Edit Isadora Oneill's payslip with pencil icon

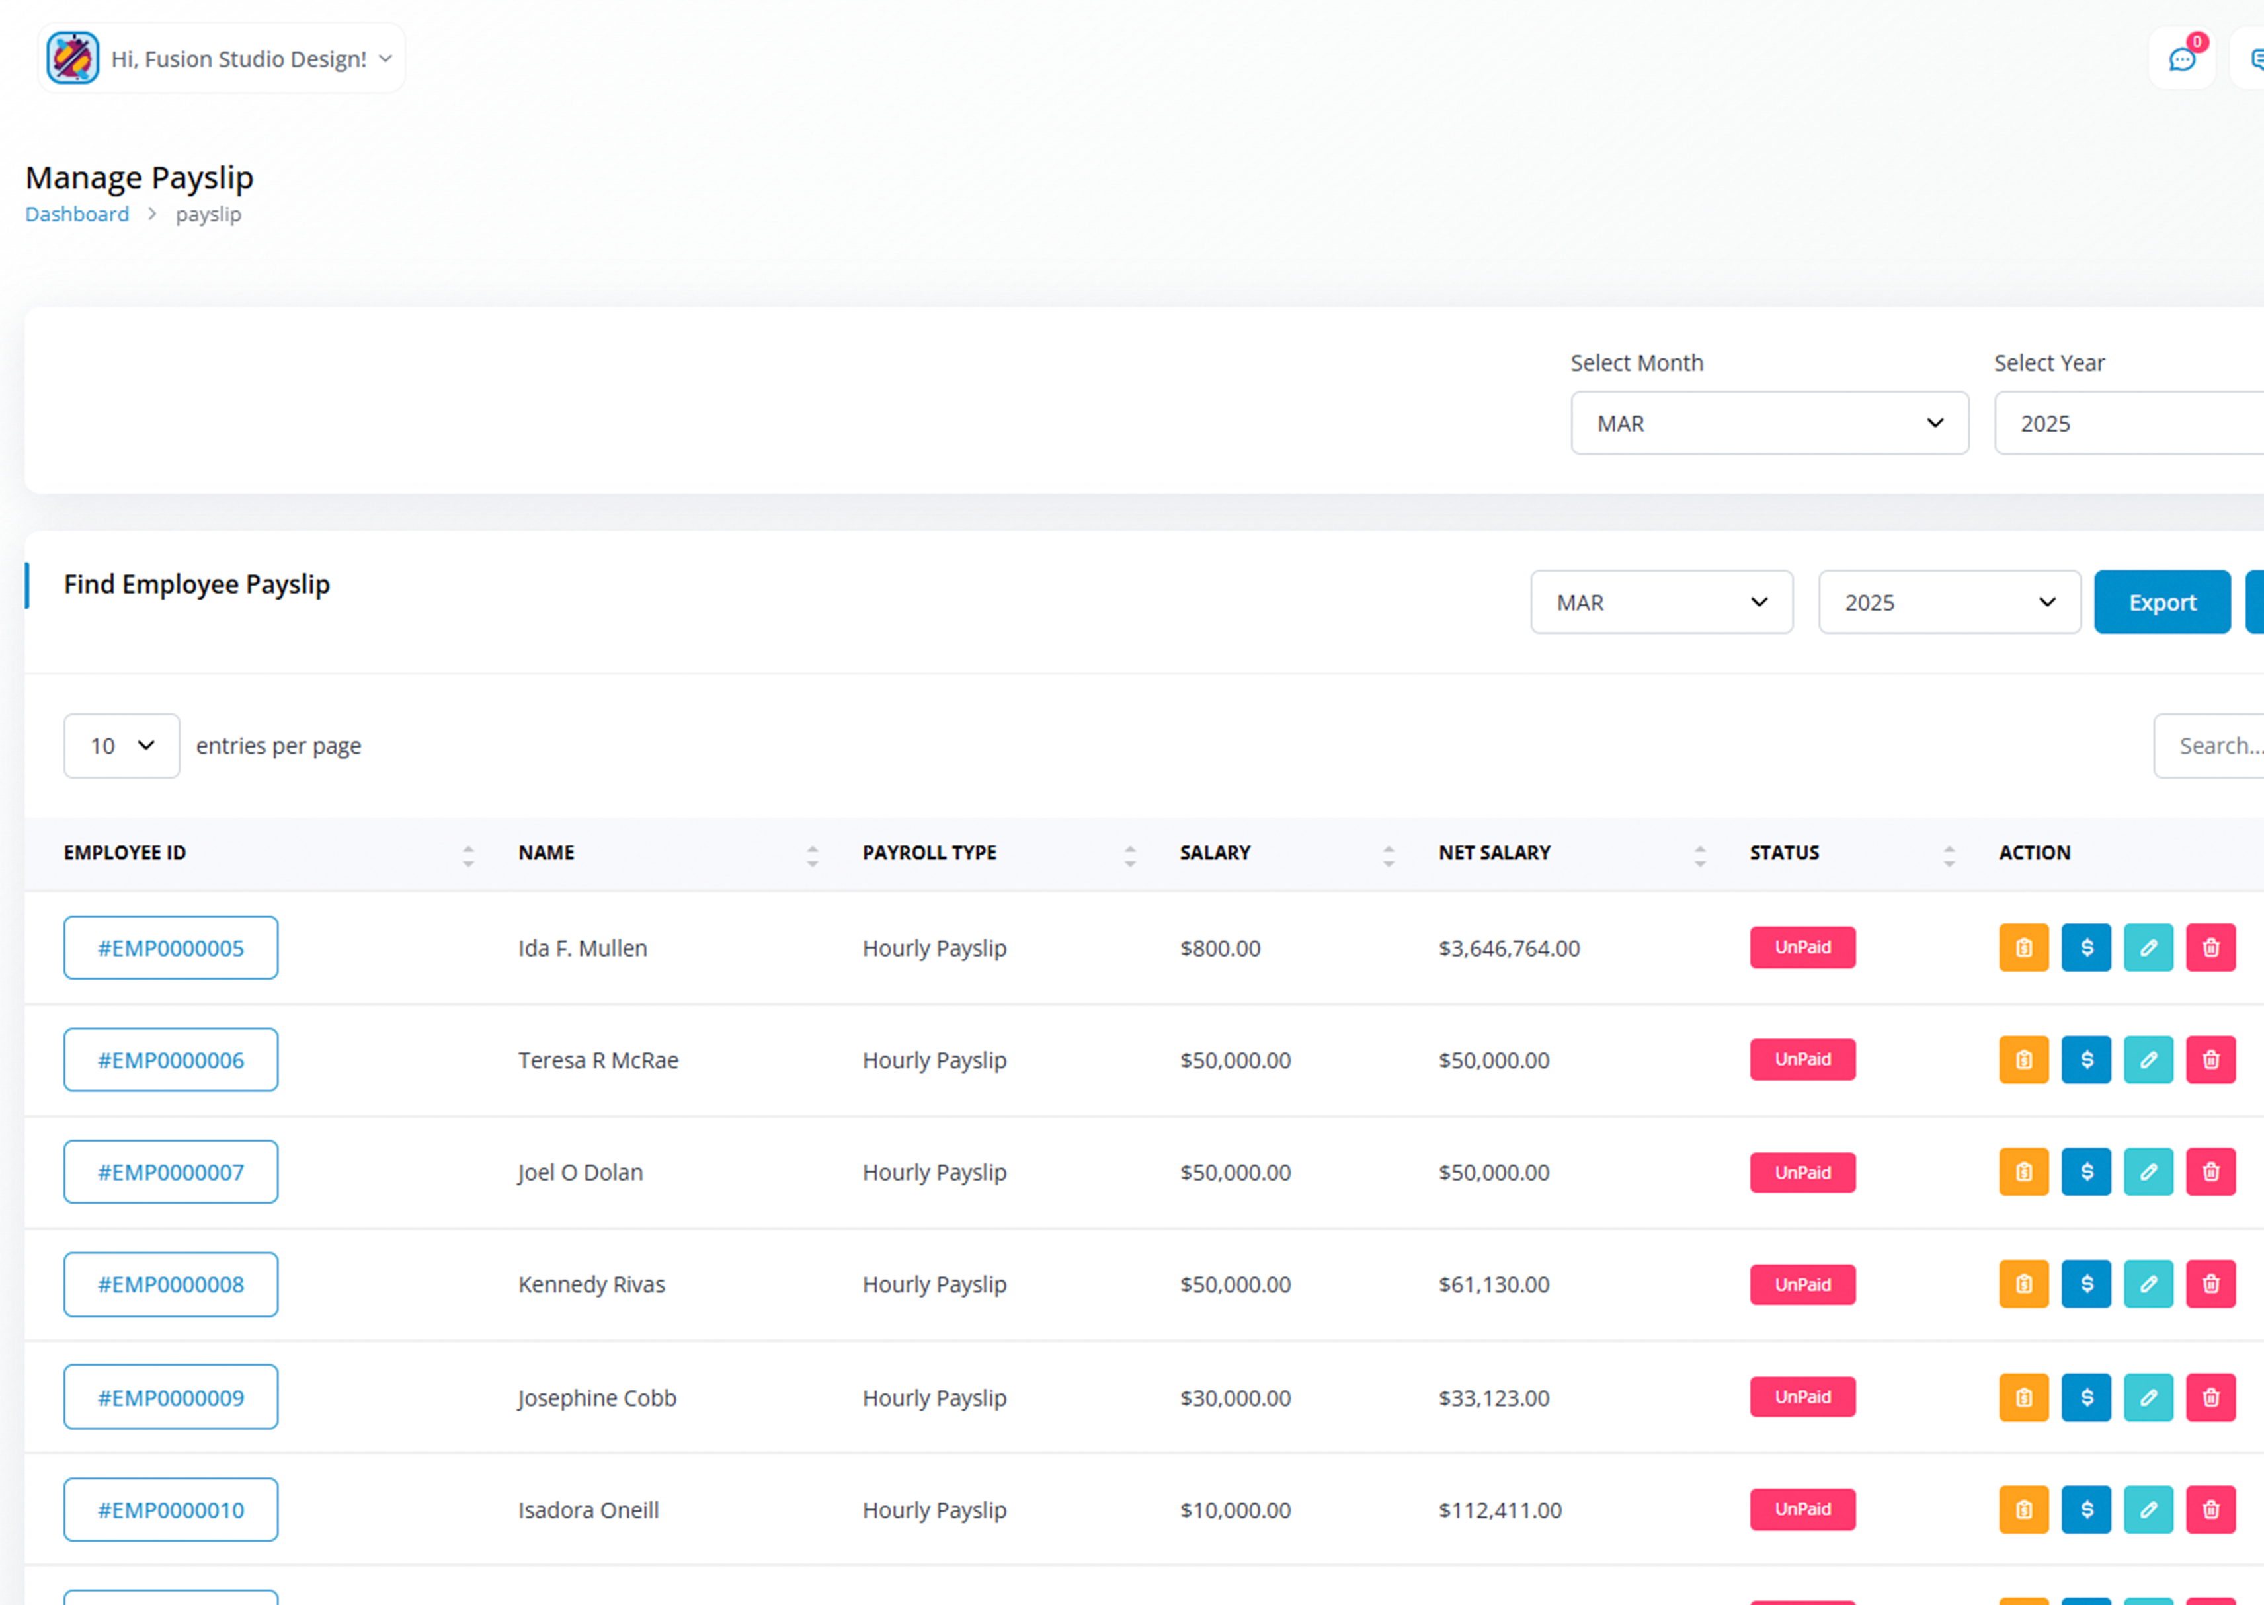2148,1509
